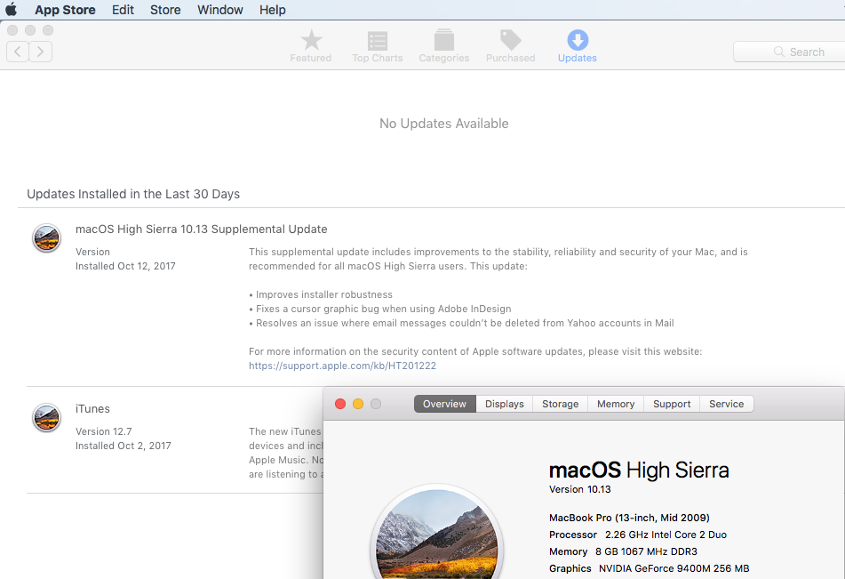Click the 'Installed Oct 12, 2017' text

click(x=125, y=266)
